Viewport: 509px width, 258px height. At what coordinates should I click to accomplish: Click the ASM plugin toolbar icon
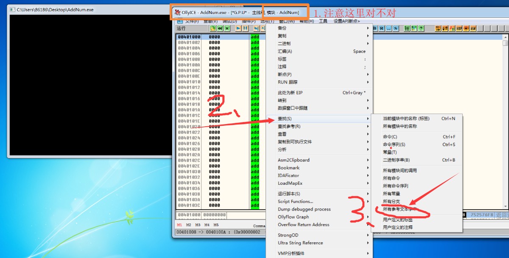pos(473,28)
